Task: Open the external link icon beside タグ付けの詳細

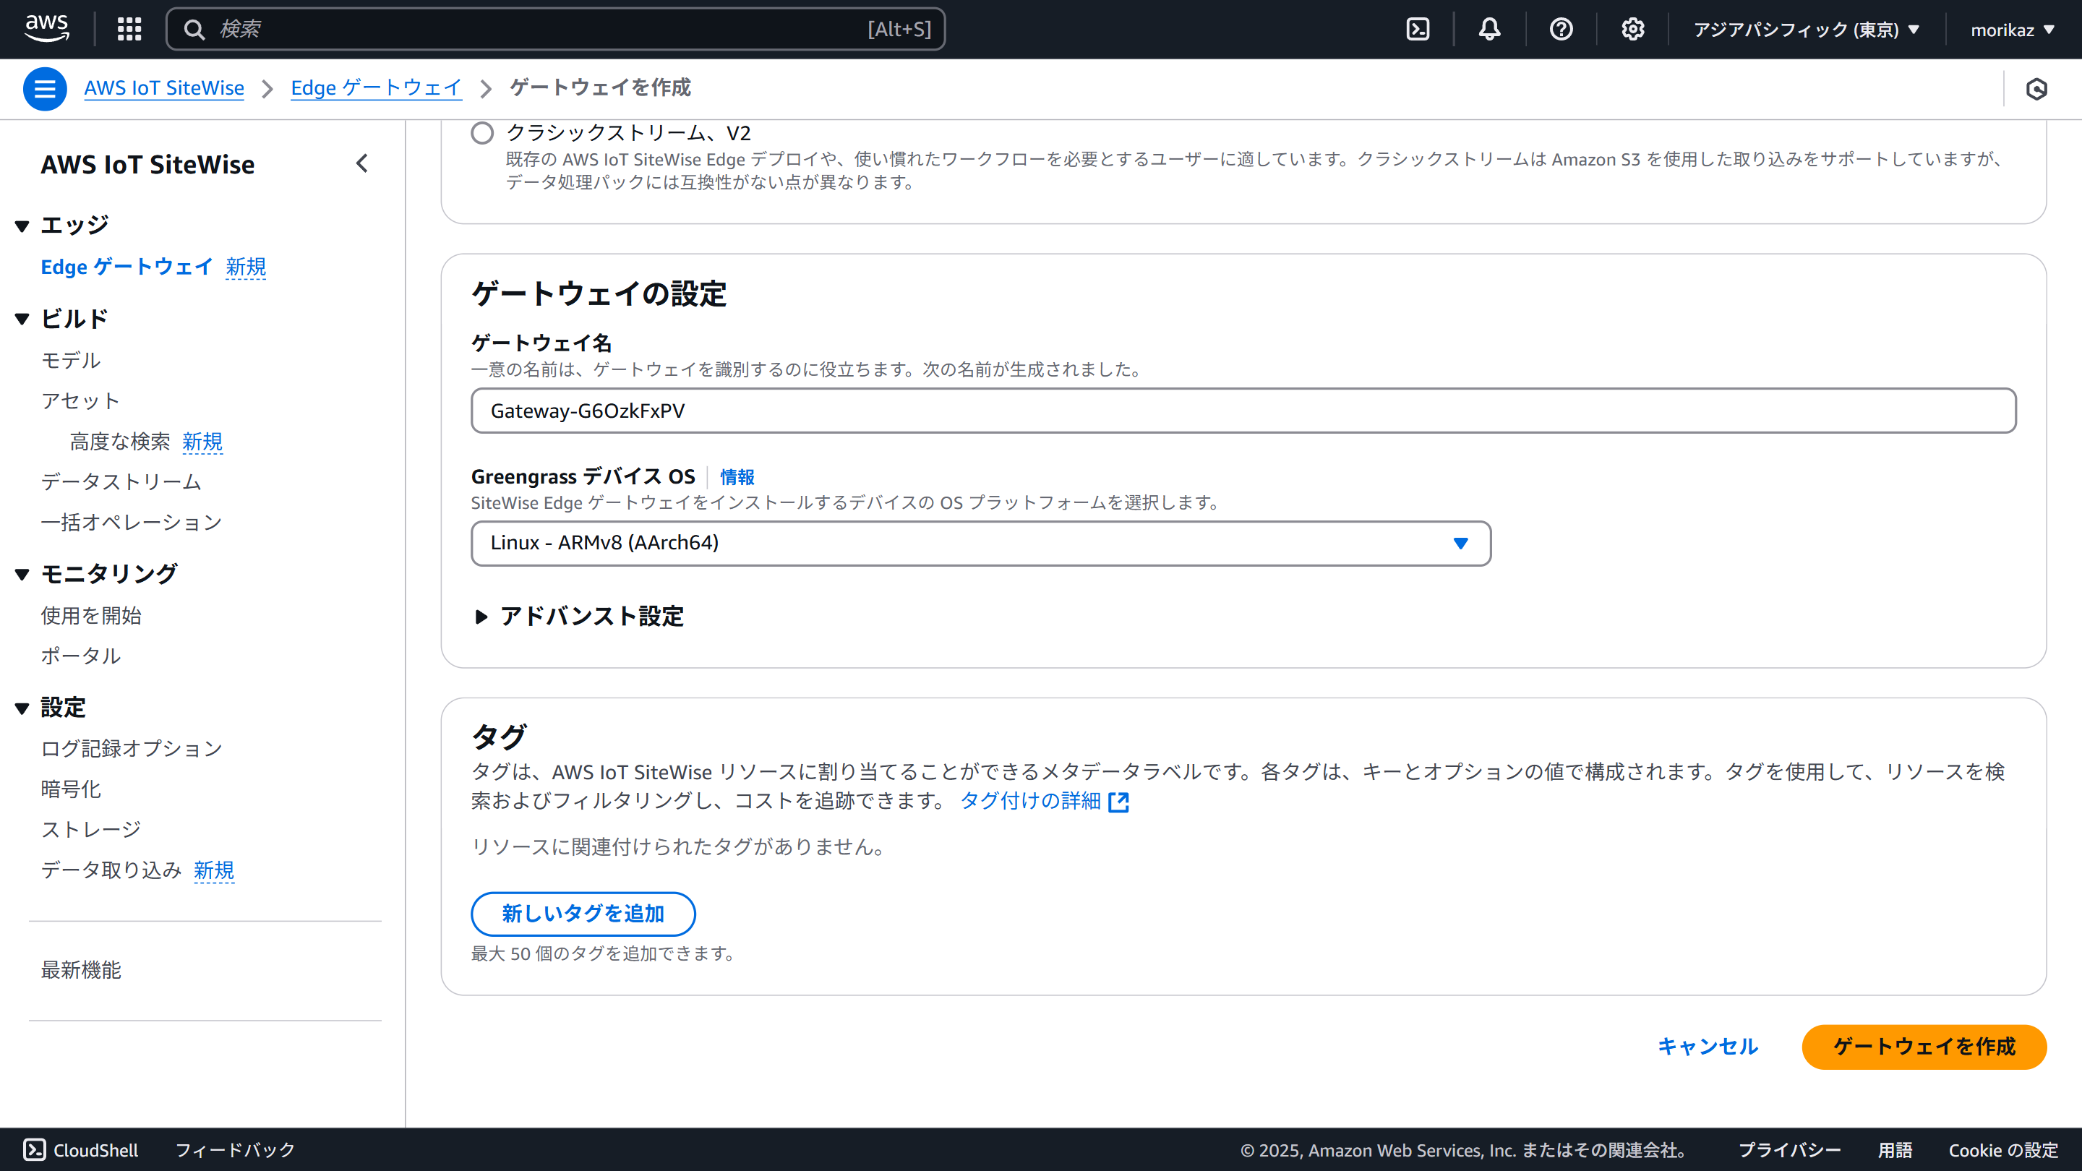Action: (x=1118, y=801)
